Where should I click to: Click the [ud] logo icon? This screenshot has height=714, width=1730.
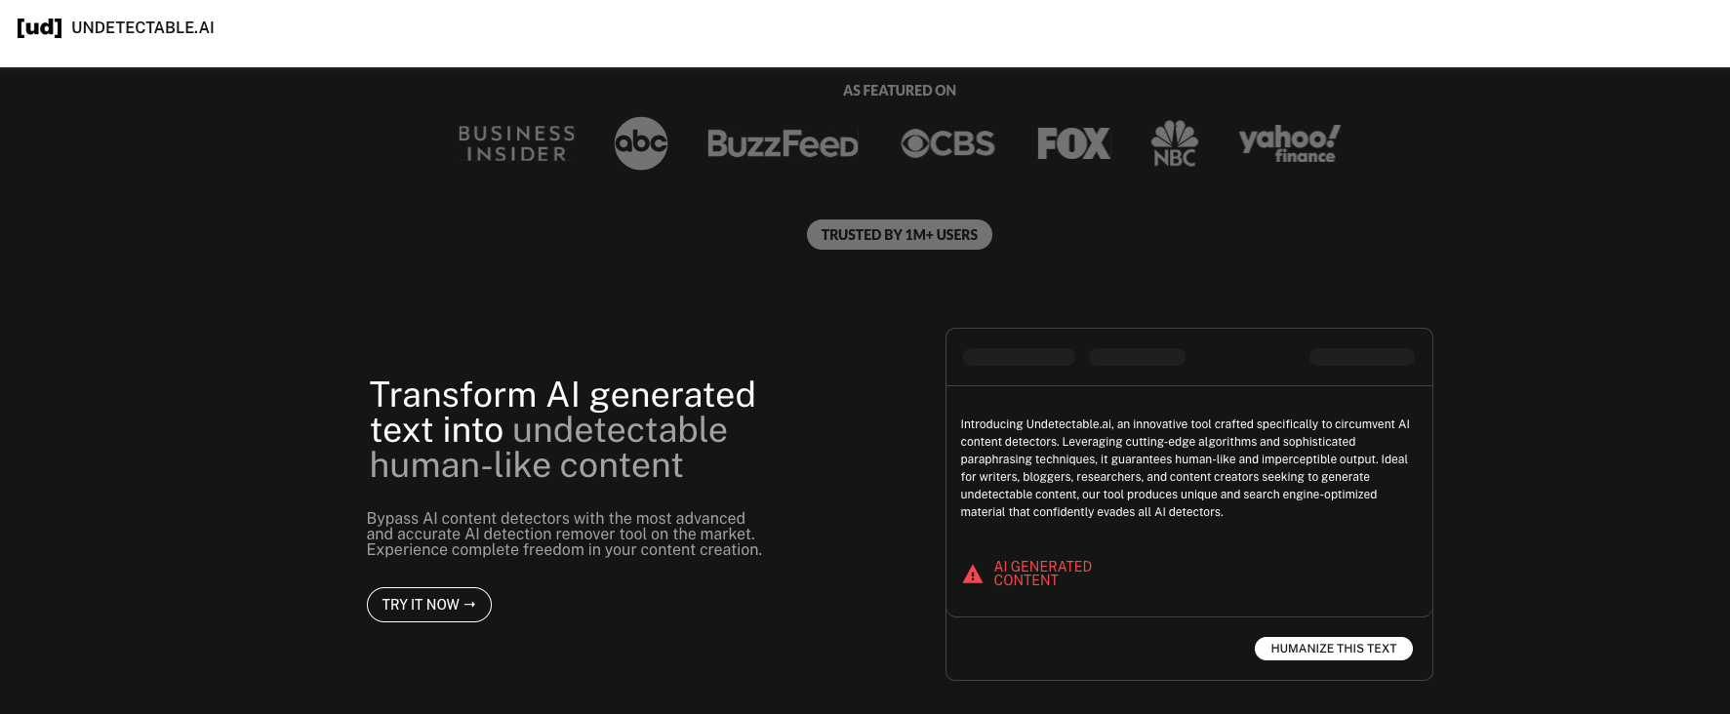tap(39, 27)
